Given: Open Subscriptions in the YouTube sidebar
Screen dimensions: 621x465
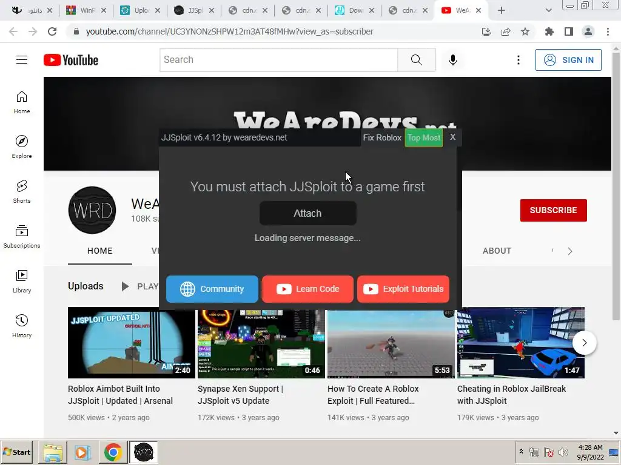Looking at the screenshot, I should pos(22,237).
